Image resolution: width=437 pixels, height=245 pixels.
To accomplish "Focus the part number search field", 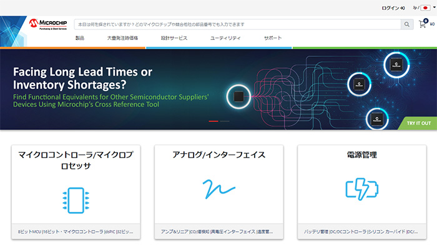I will pyautogui.click(x=237, y=24).
